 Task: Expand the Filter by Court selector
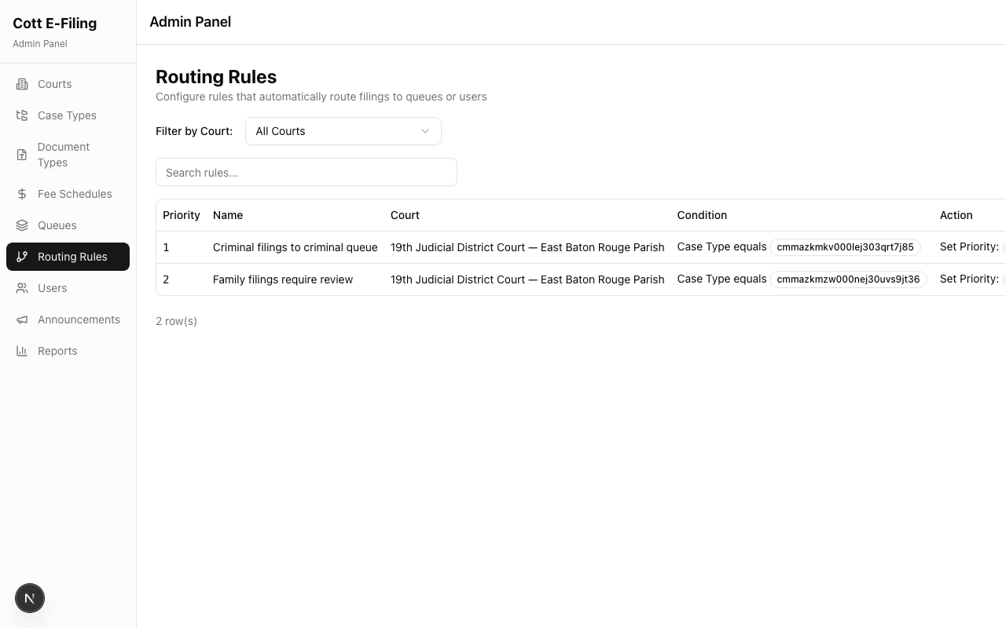pyautogui.click(x=343, y=131)
